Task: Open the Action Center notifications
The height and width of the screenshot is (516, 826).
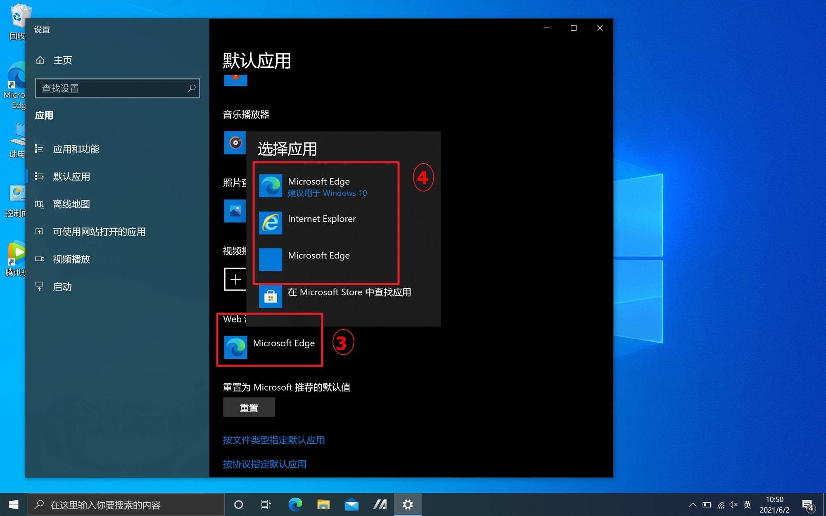Action: click(x=808, y=504)
